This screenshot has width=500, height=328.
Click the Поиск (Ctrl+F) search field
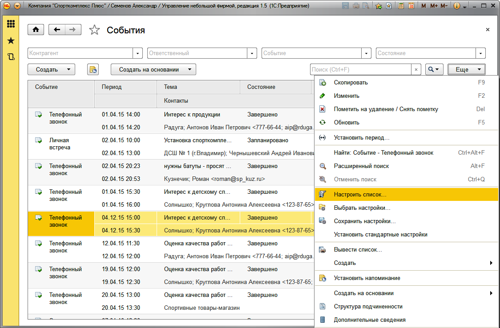click(x=360, y=69)
